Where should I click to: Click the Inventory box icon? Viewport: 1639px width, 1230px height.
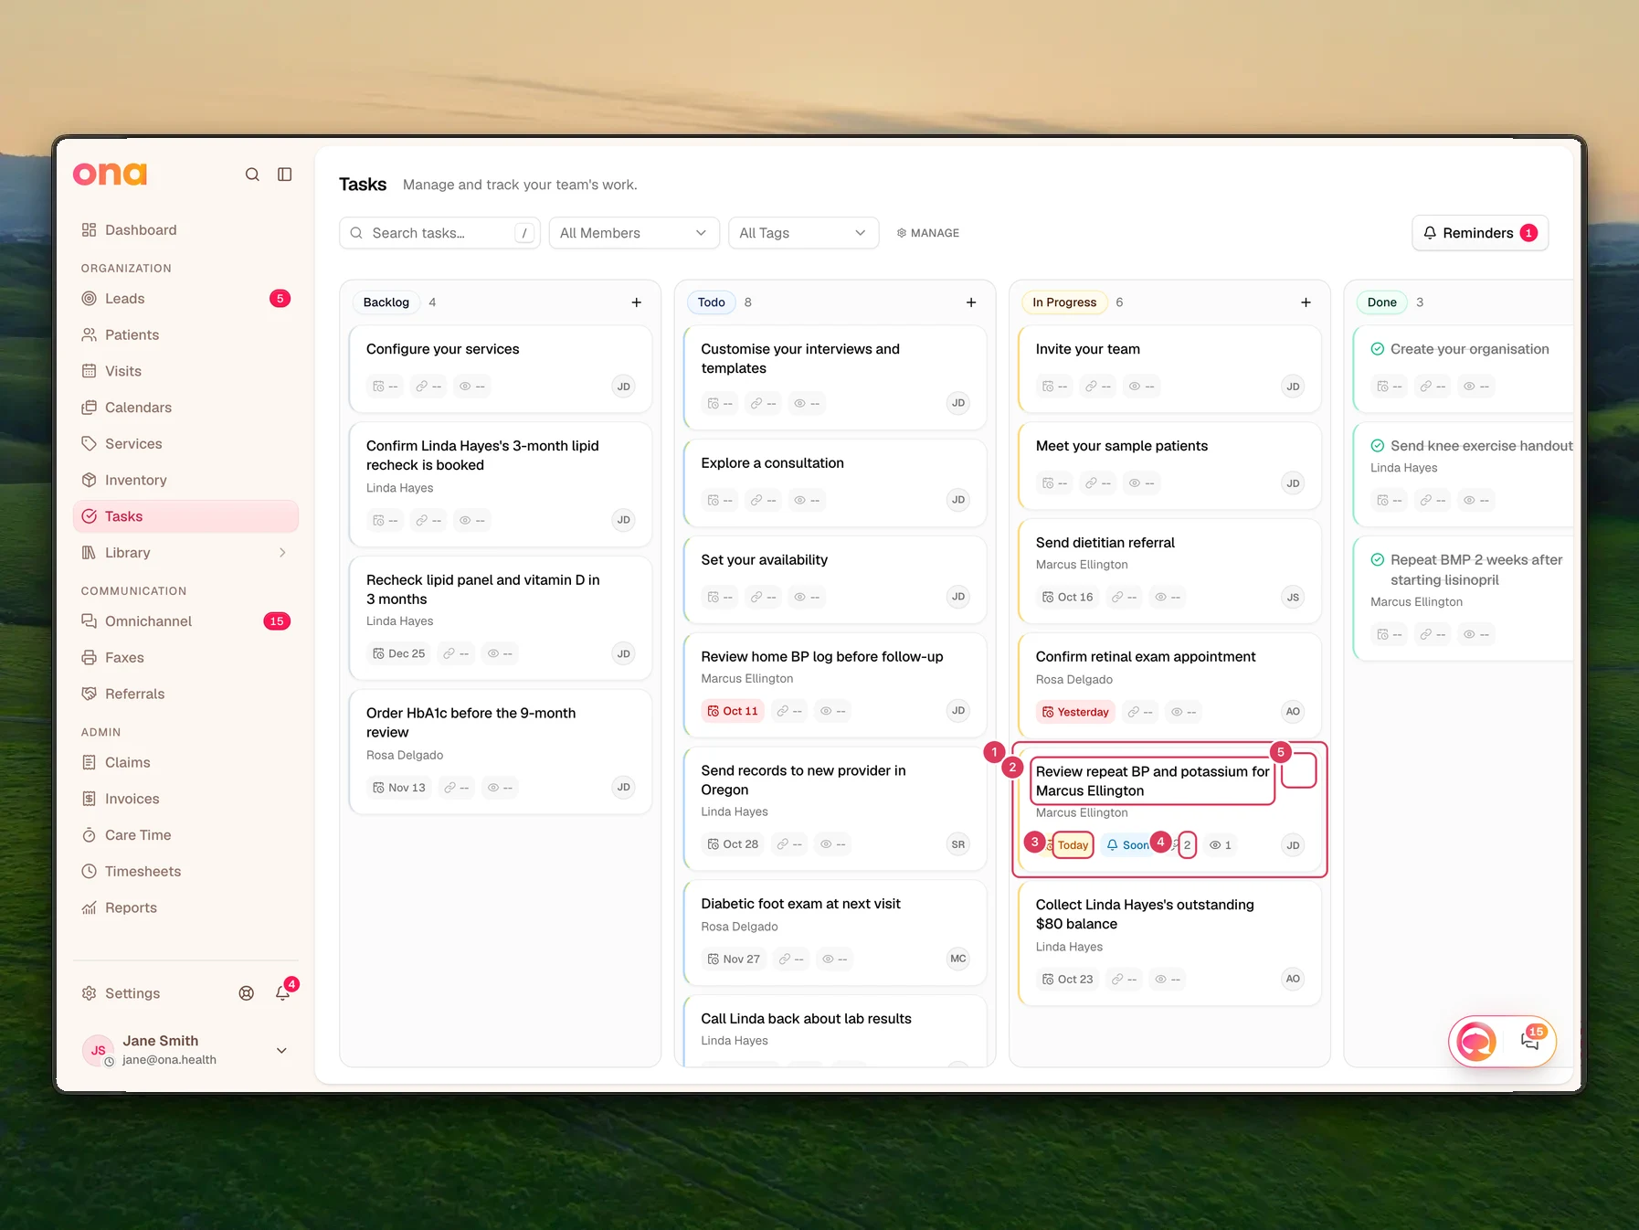(89, 481)
